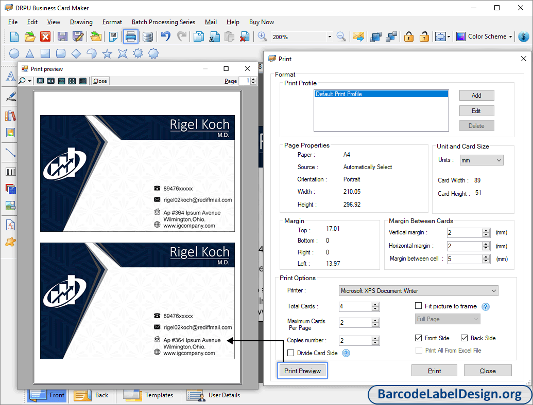Select the Text tool in left sidebar
This screenshot has height=405, width=533.
pyautogui.click(x=10, y=77)
